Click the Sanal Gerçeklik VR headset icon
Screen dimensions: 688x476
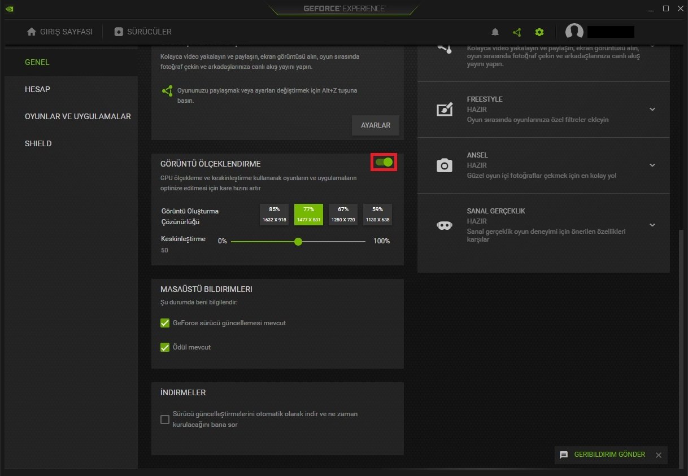point(445,225)
